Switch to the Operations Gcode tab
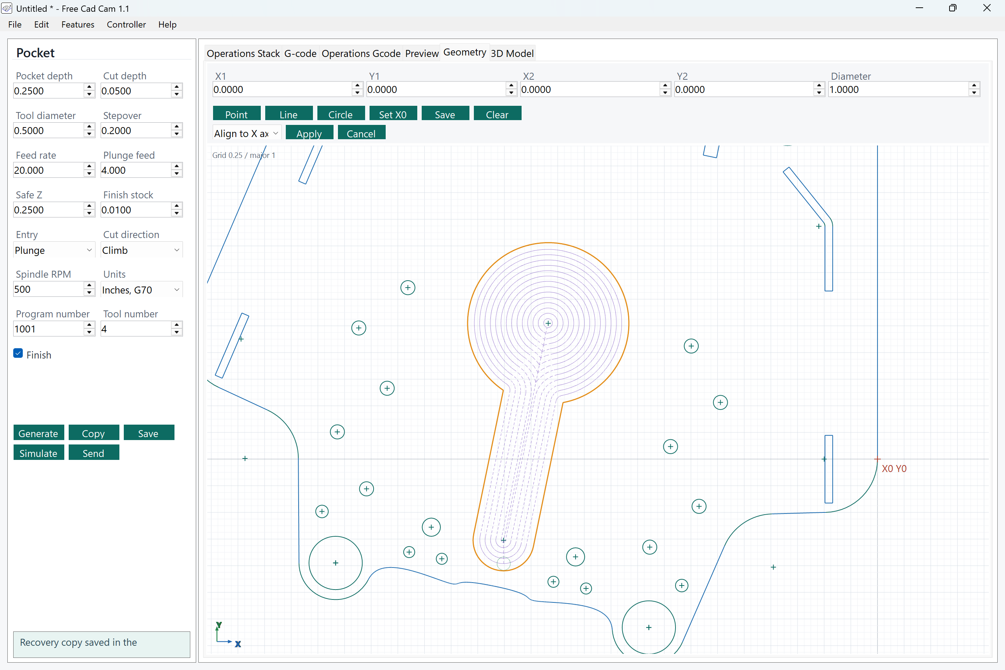The image size is (1005, 670). click(361, 53)
